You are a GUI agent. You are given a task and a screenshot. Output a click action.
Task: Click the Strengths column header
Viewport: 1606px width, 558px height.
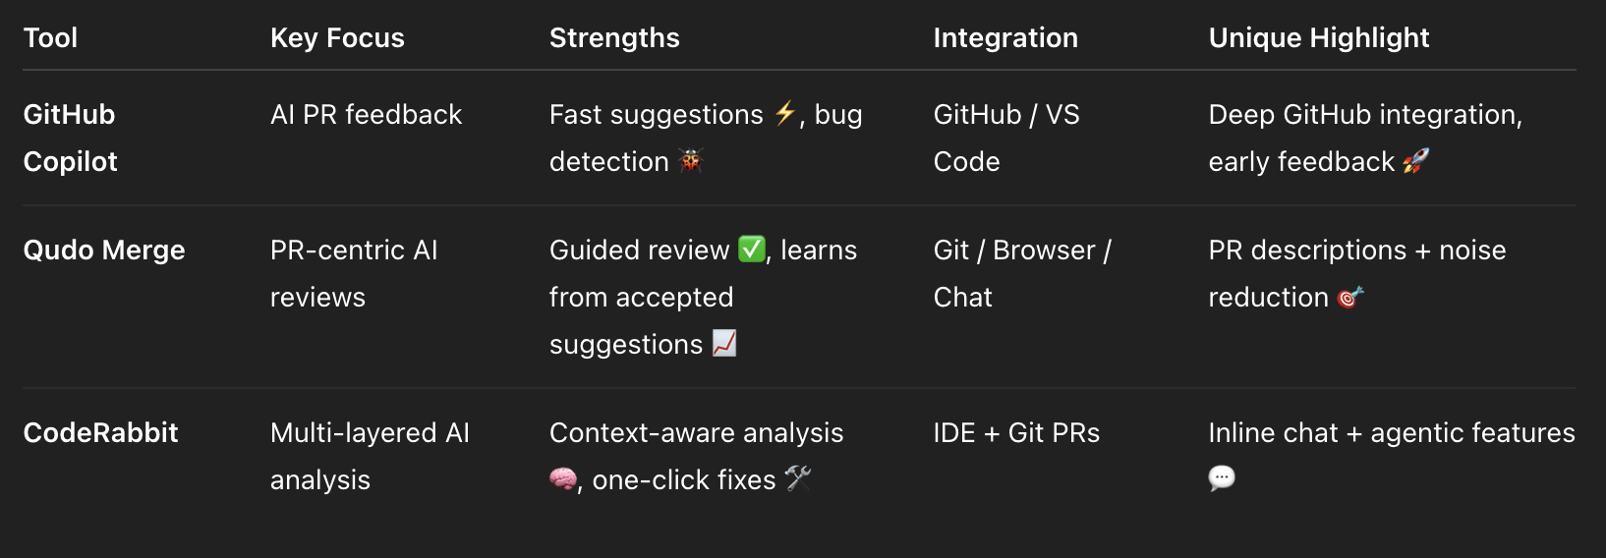pos(614,37)
